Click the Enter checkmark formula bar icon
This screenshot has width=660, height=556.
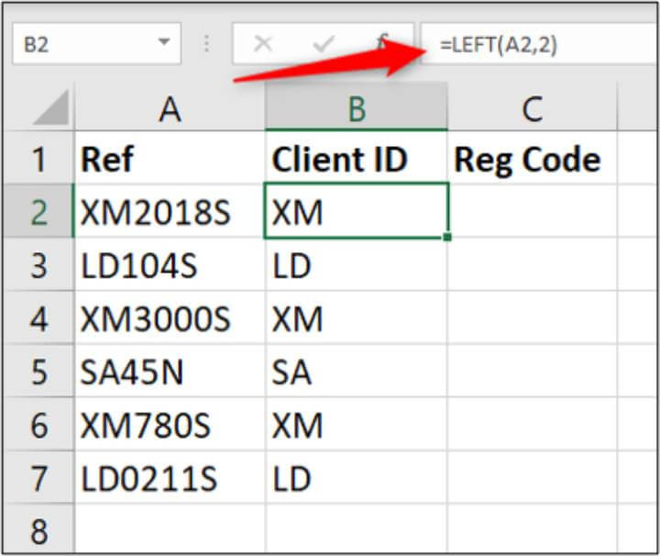coord(322,45)
